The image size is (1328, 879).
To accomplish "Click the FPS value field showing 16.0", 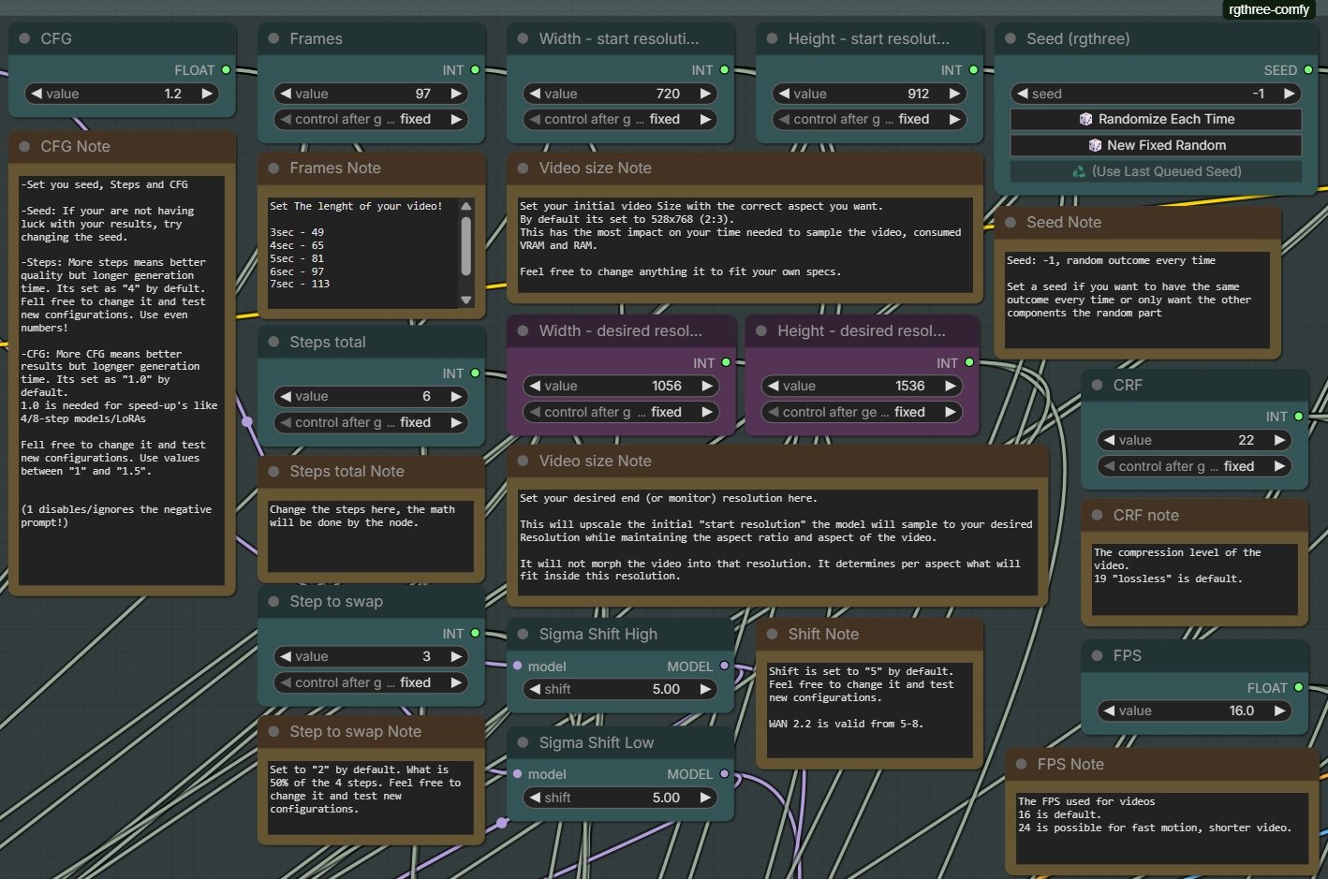I will tap(1194, 711).
